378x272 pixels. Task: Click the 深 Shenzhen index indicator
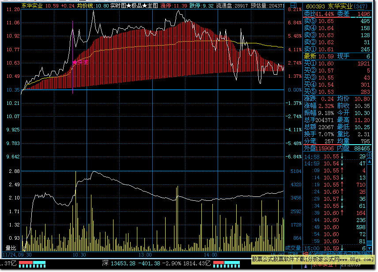[x=105, y=264]
